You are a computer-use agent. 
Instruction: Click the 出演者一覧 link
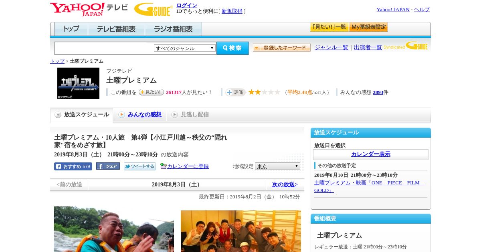[368, 47]
